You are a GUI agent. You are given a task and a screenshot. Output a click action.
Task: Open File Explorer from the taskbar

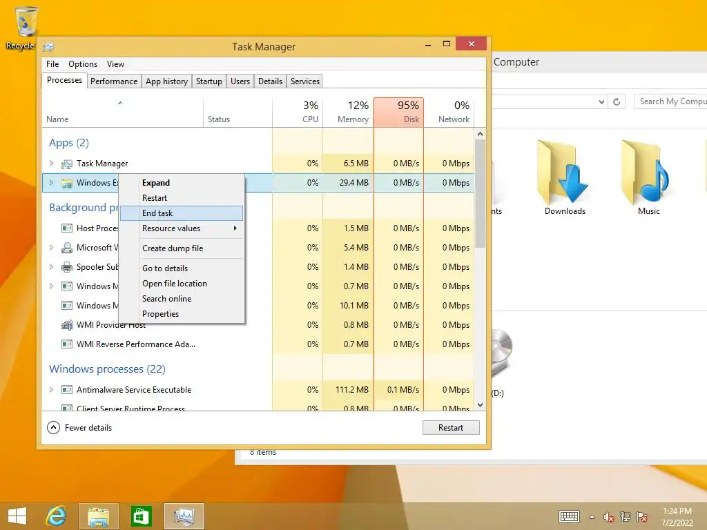click(x=98, y=516)
